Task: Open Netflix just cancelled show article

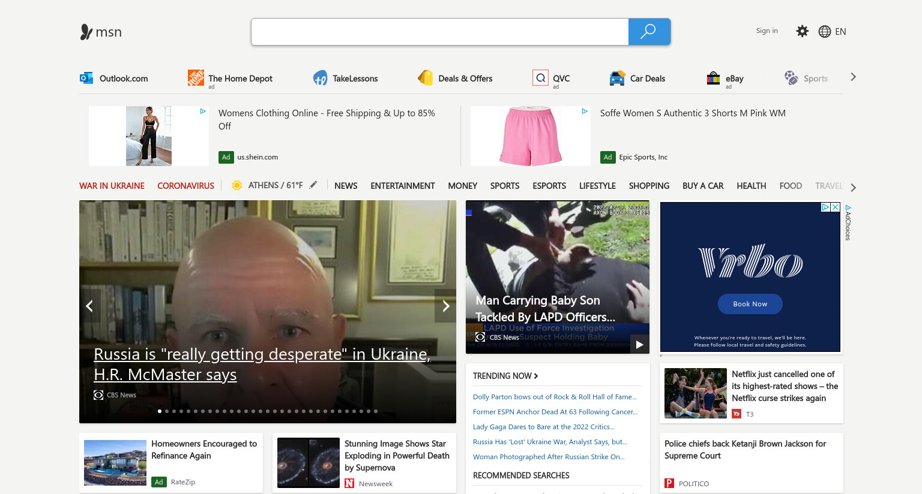Action: [x=785, y=386]
